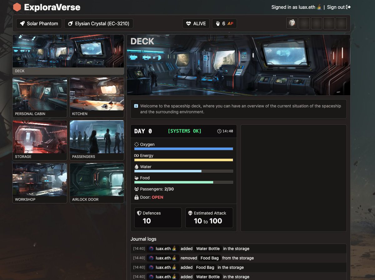The width and height of the screenshot is (375, 280).
Task: Click the 6 AP action points badge
Action: point(224,23)
